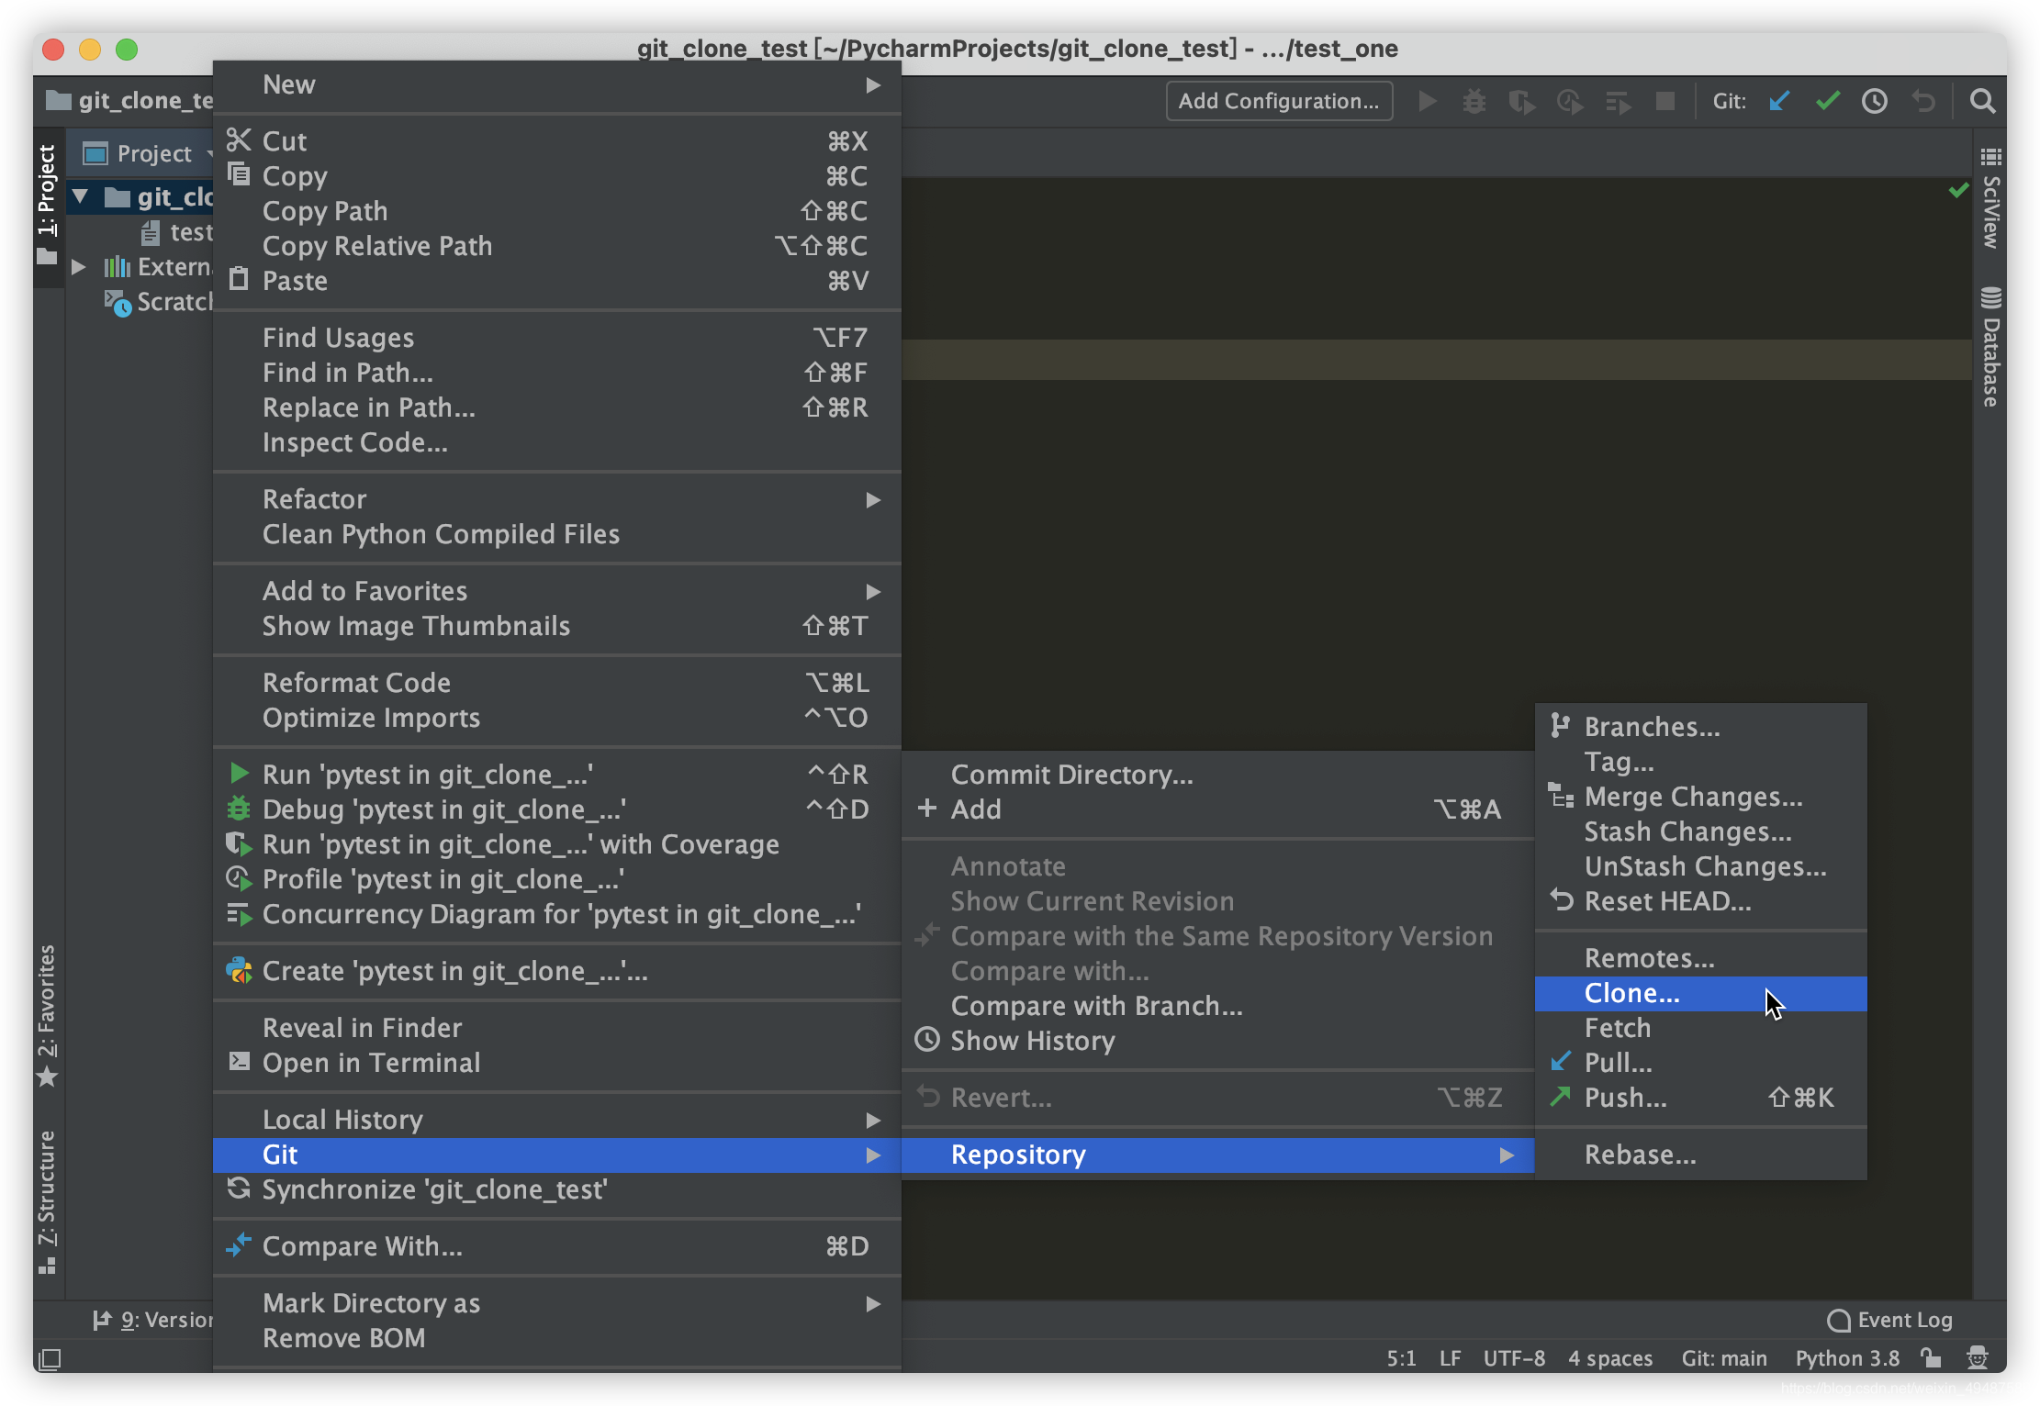Select Pull... menu item
Image resolution: width=2040 pixels, height=1406 pixels.
[x=1700, y=1063]
